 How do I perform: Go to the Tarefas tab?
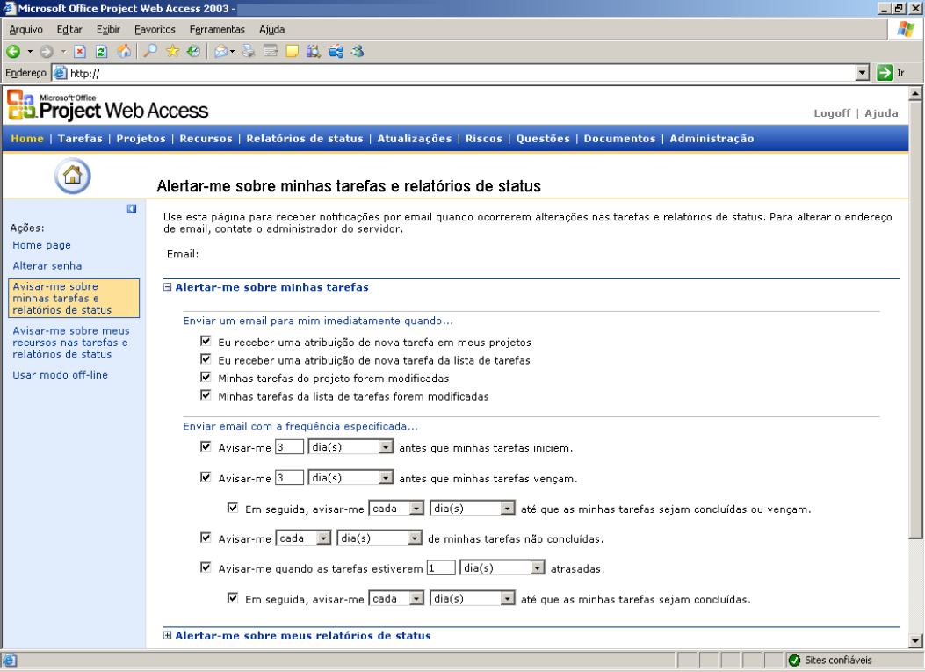click(80, 139)
